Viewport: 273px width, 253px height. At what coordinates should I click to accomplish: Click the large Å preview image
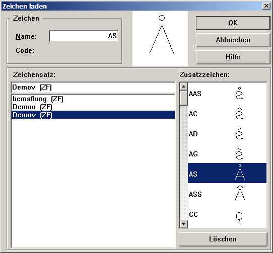160,39
